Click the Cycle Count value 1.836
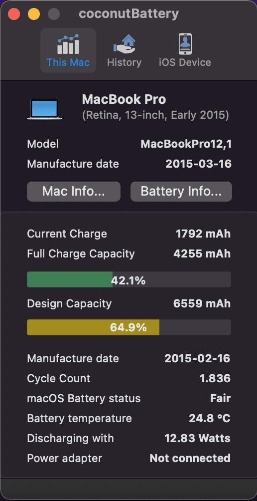This screenshot has width=257, height=501. click(215, 378)
